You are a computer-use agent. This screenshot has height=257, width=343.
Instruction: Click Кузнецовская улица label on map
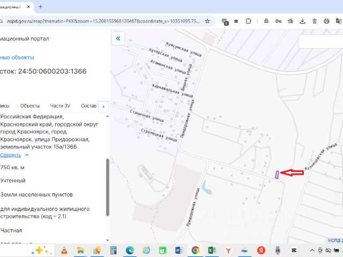(320, 156)
